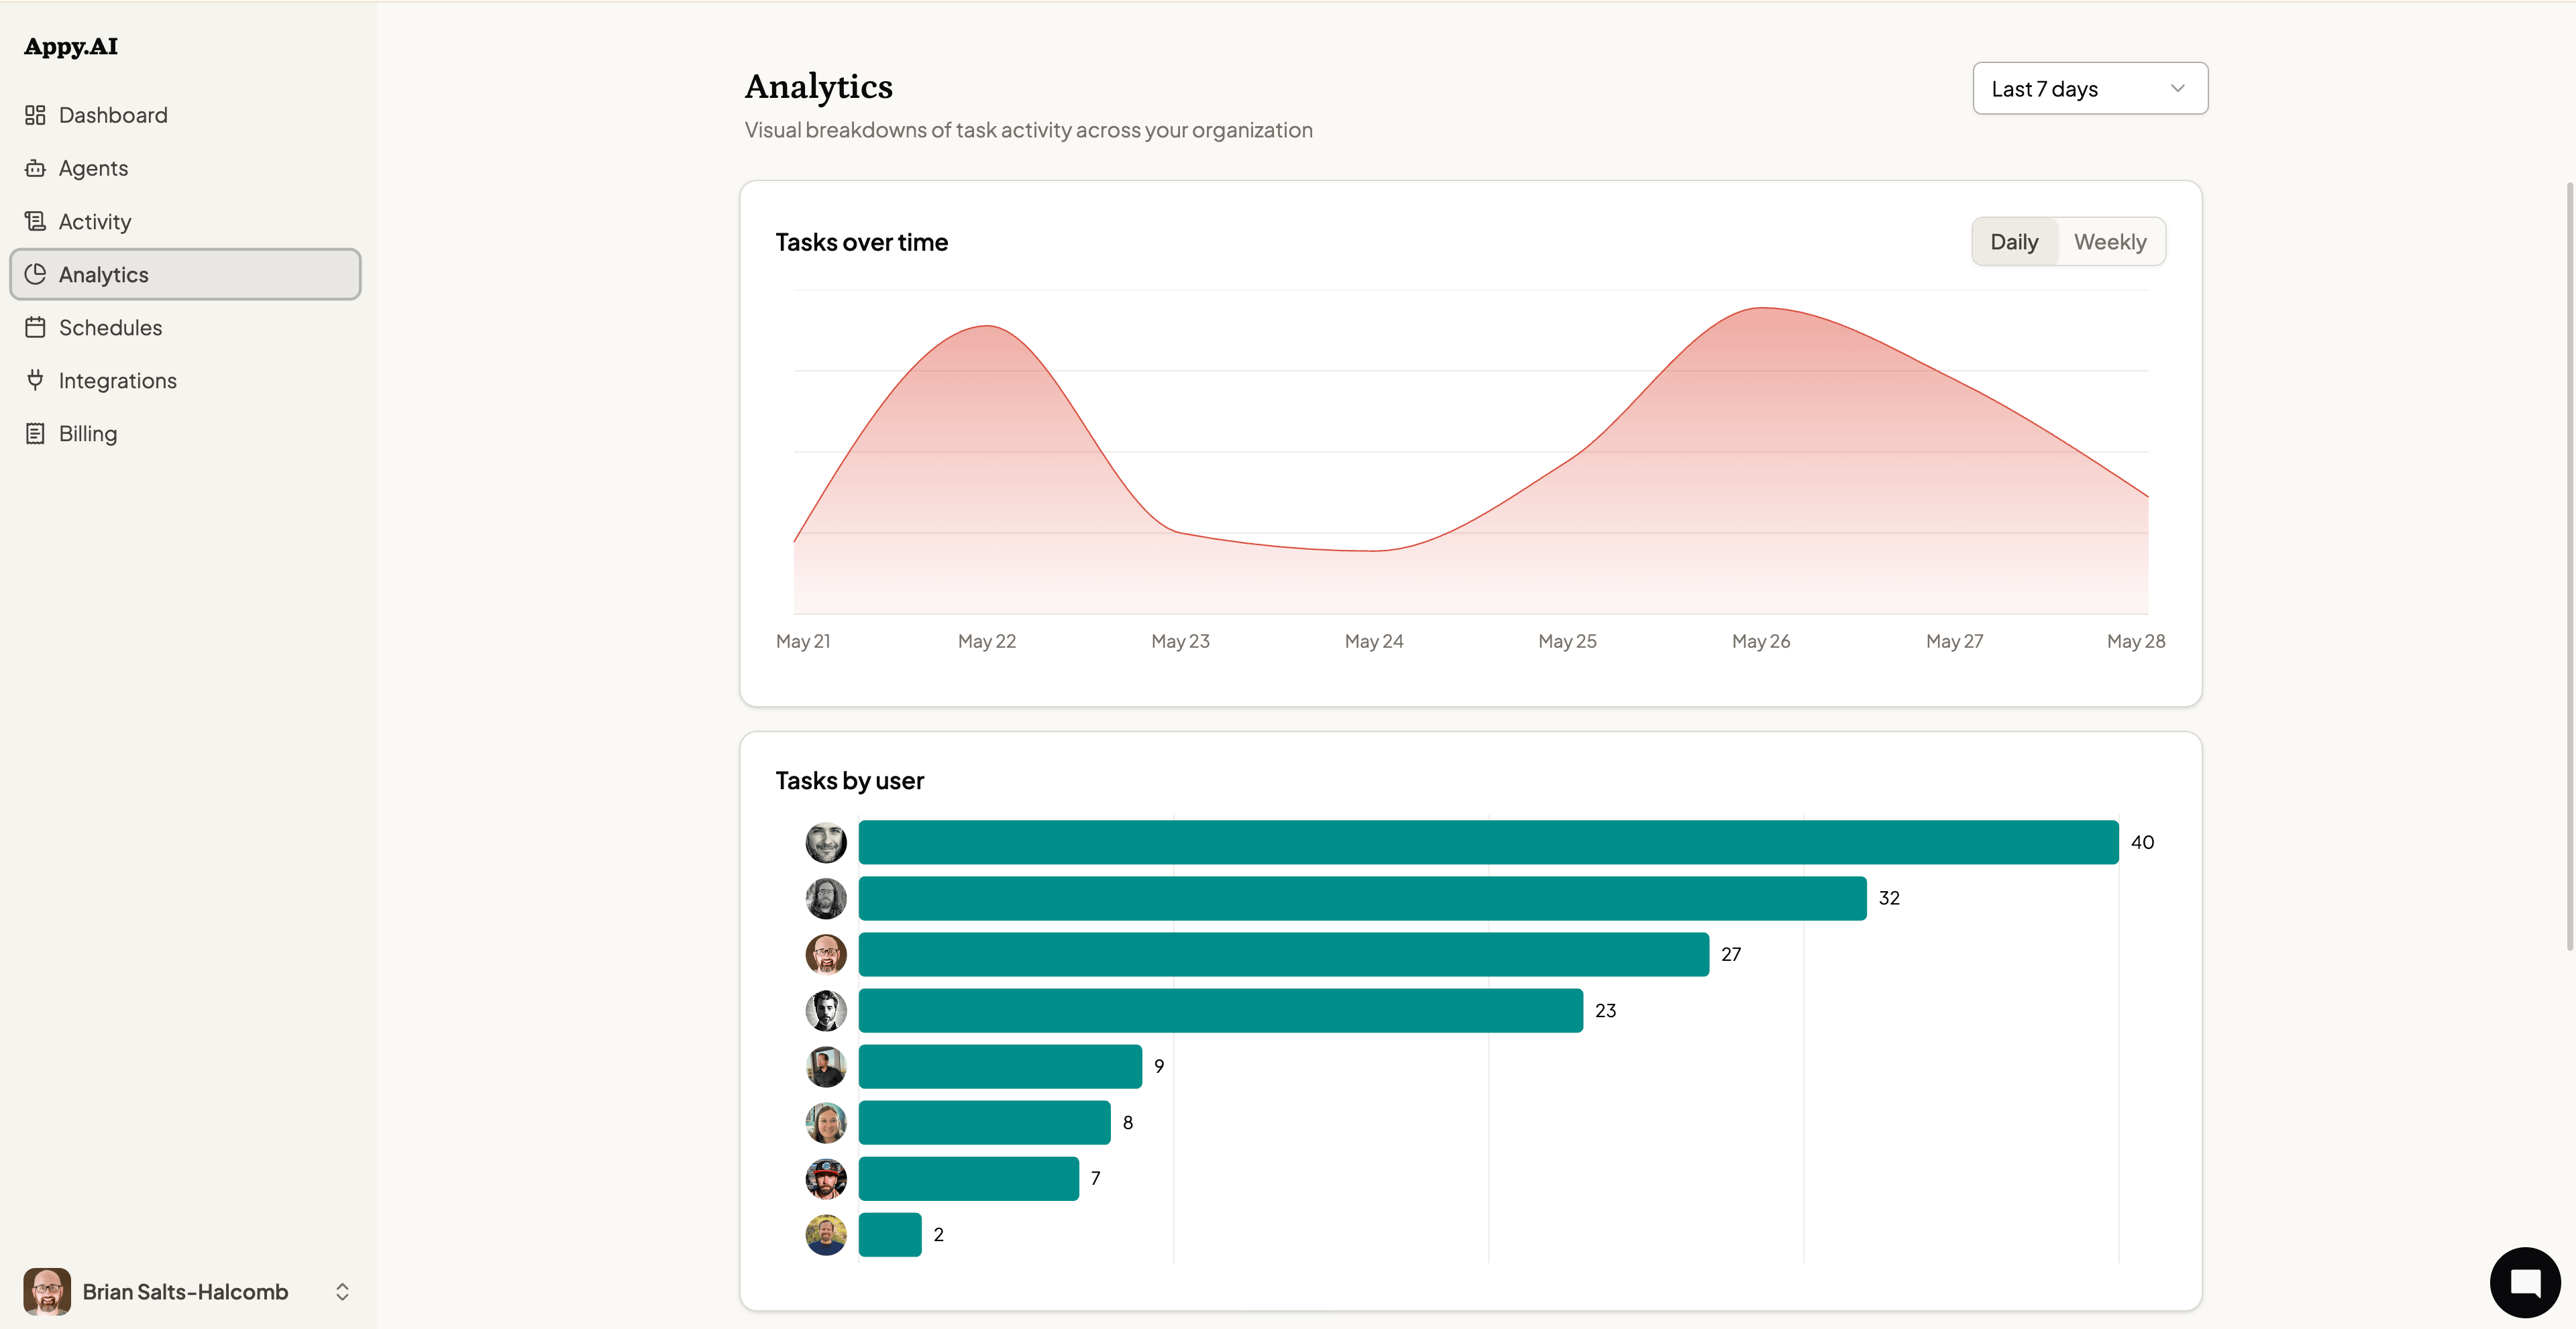Click the Analytics page title

[x=819, y=87]
